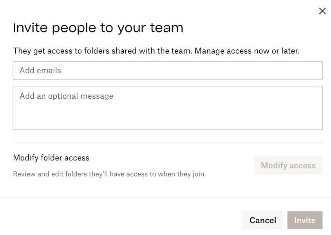Activate the message field for the invitation
The width and height of the screenshot is (331, 235).
(168, 108)
